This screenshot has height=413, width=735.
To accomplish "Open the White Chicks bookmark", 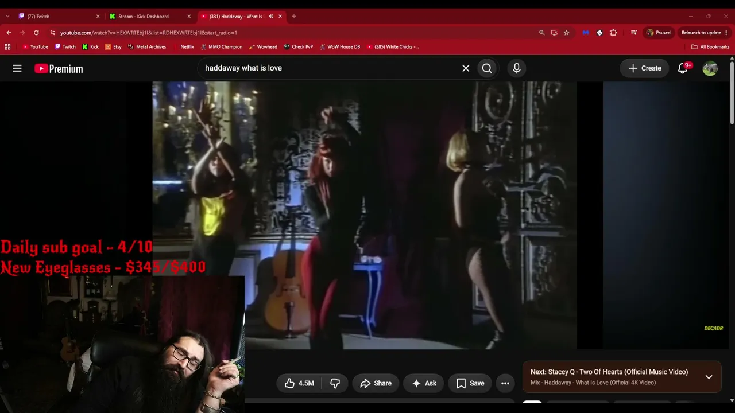I will 393,47.
